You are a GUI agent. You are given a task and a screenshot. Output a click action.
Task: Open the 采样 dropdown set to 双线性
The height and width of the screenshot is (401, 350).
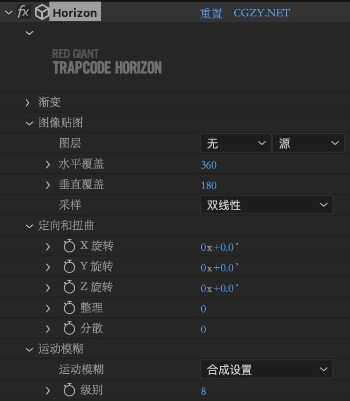[266, 205]
